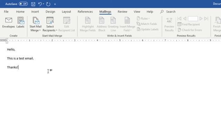221x124 pixels.
Task: Open the Design tab
Action: (x=50, y=12)
